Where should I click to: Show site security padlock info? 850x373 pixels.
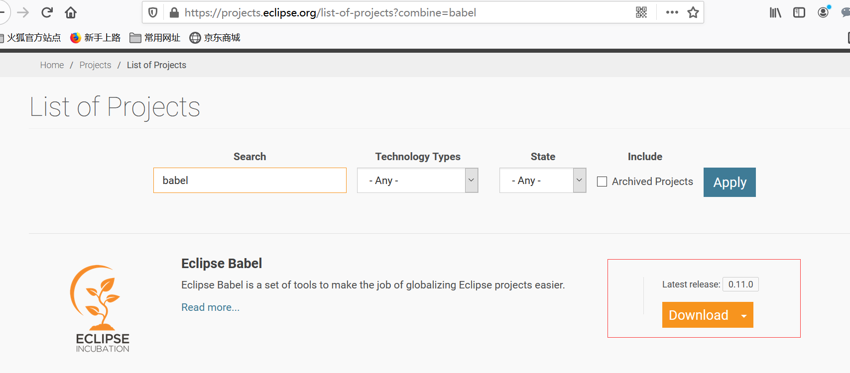tap(174, 12)
